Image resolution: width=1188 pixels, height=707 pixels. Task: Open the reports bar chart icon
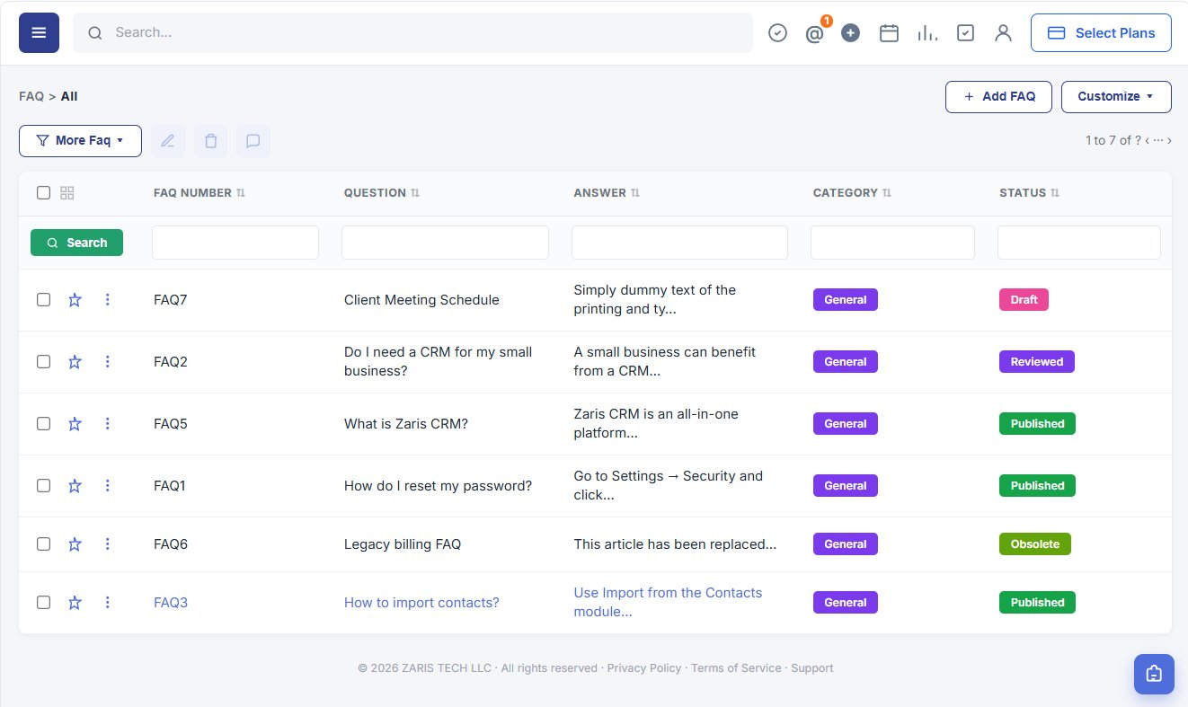(x=927, y=32)
